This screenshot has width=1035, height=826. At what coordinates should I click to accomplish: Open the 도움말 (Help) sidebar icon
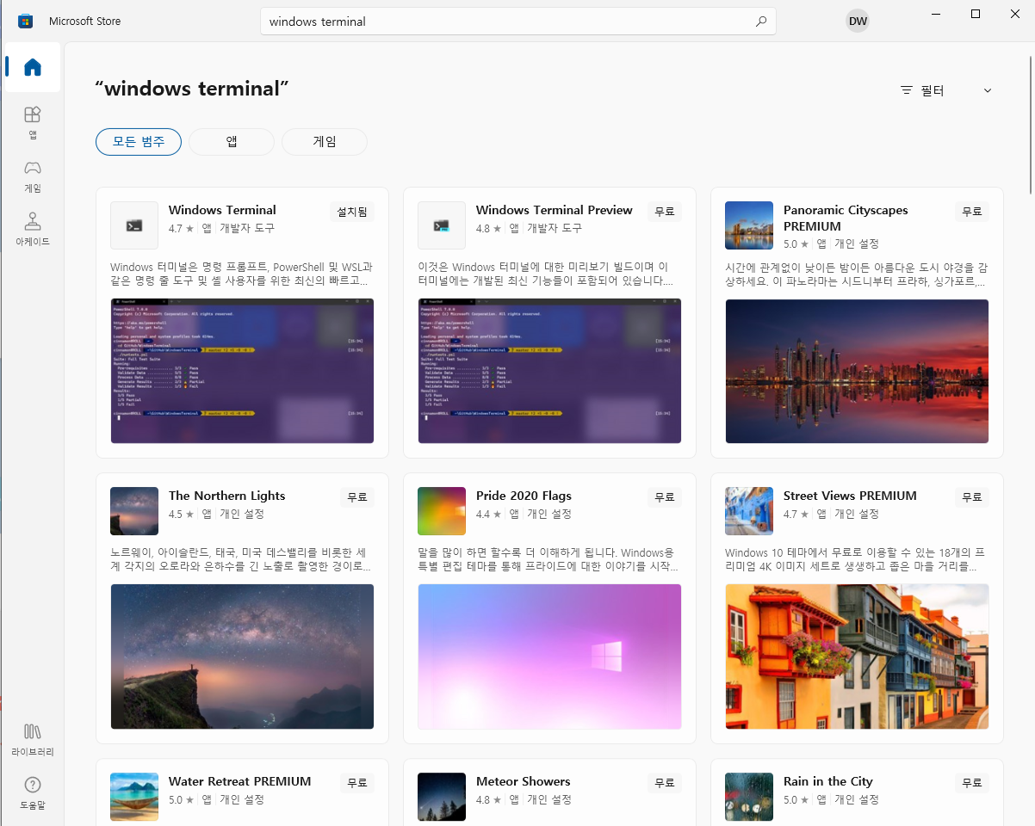tap(33, 792)
